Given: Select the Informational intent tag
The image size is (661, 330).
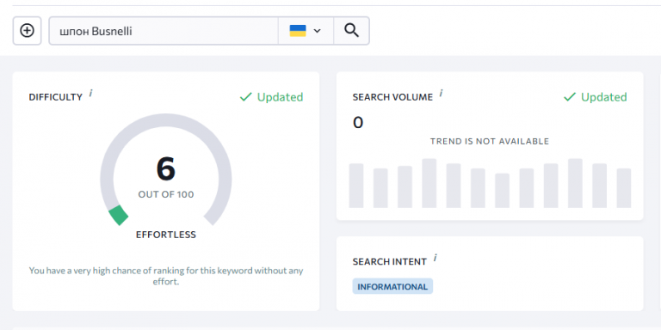Looking at the screenshot, I should pyautogui.click(x=392, y=287).
